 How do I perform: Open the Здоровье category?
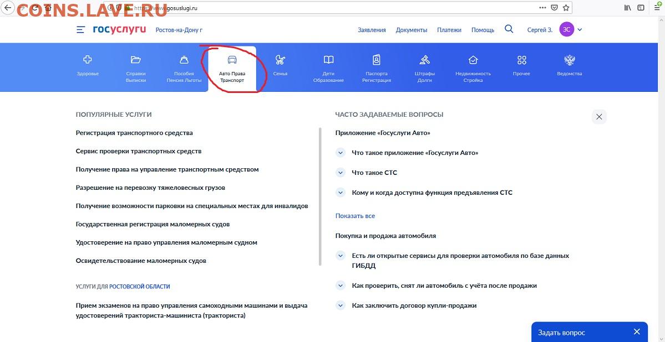click(88, 67)
